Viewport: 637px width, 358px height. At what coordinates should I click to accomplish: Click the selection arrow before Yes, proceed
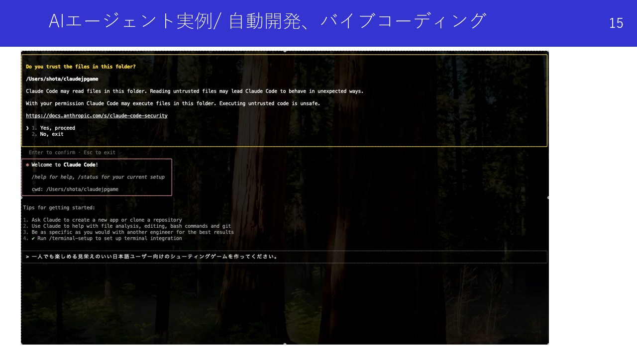pyautogui.click(x=27, y=128)
